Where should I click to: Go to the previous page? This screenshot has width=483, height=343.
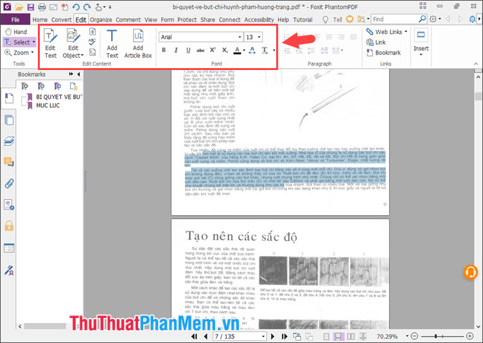click(x=206, y=336)
